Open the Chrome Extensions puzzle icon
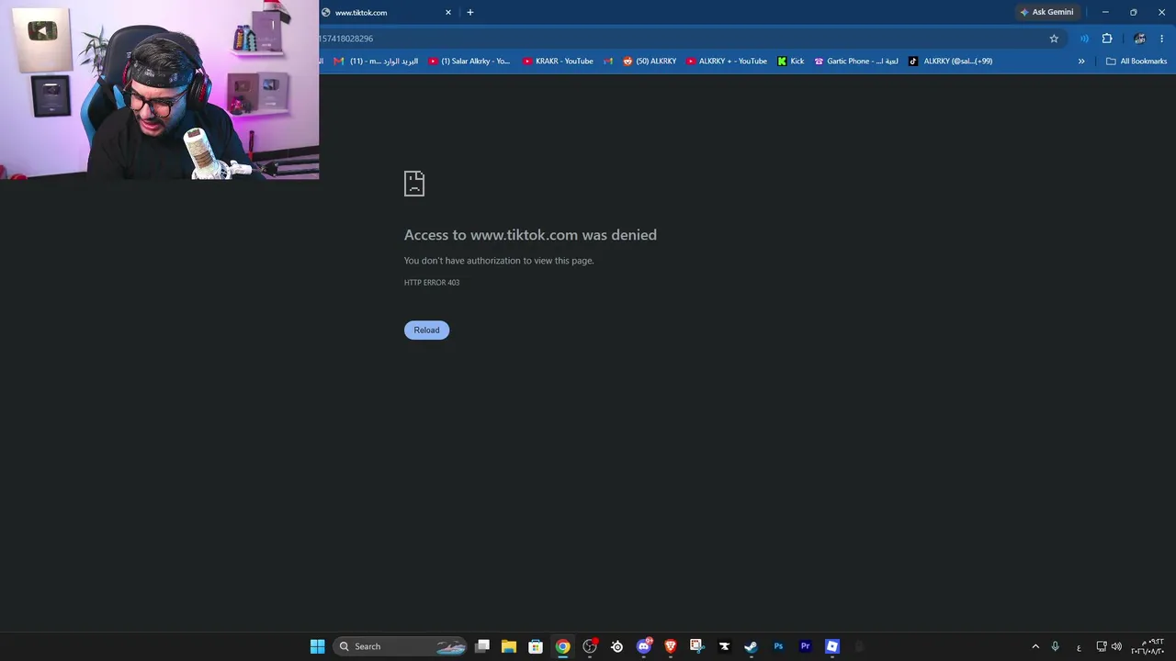1176x661 pixels. click(x=1107, y=39)
